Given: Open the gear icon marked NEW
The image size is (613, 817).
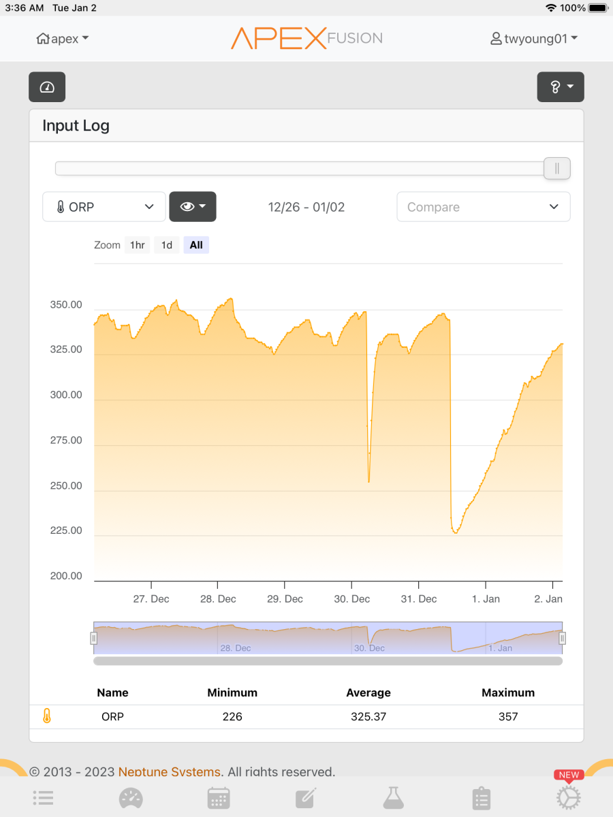Looking at the screenshot, I should [568, 797].
